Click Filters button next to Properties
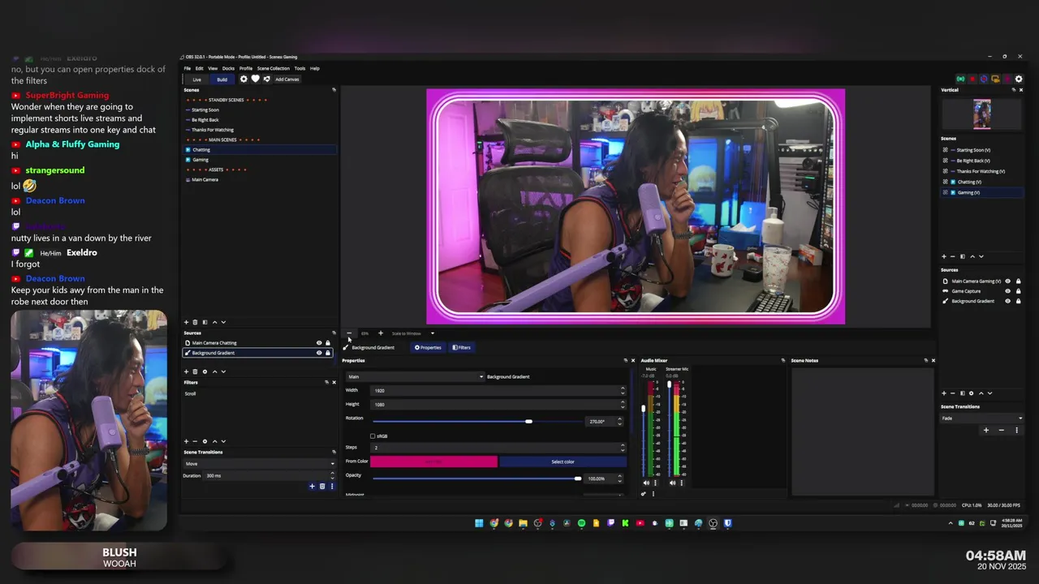The width and height of the screenshot is (1039, 584). pos(461,347)
